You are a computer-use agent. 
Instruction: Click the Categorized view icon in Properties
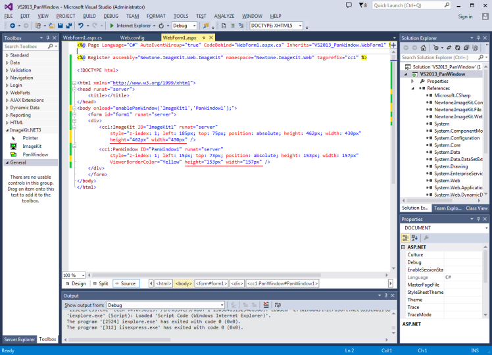coord(405,238)
